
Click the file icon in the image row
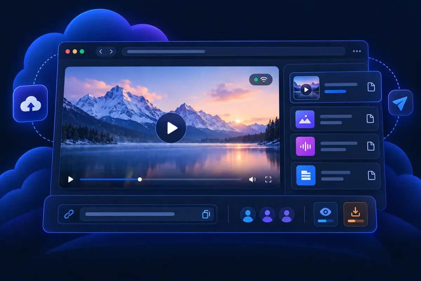pyautogui.click(x=370, y=119)
